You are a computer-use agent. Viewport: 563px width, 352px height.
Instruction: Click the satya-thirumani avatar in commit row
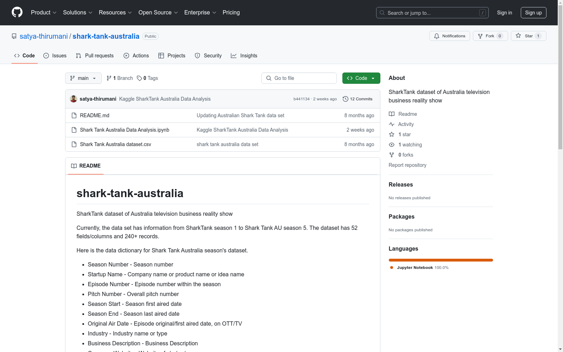(x=74, y=99)
